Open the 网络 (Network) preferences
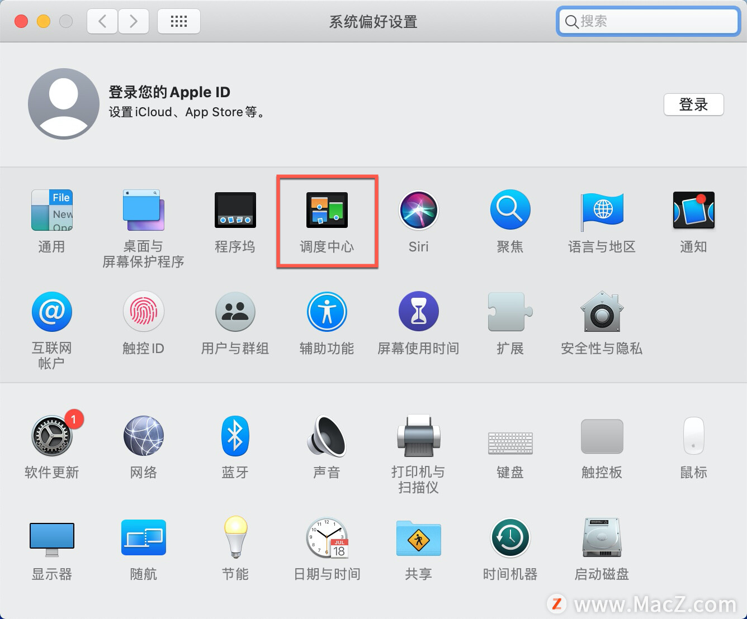The image size is (747, 619). (143, 436)
